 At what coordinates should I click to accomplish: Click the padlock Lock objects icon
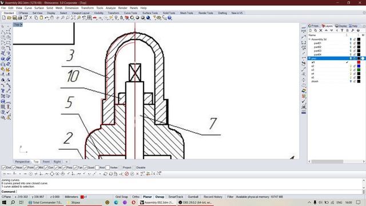pos(121,18)
